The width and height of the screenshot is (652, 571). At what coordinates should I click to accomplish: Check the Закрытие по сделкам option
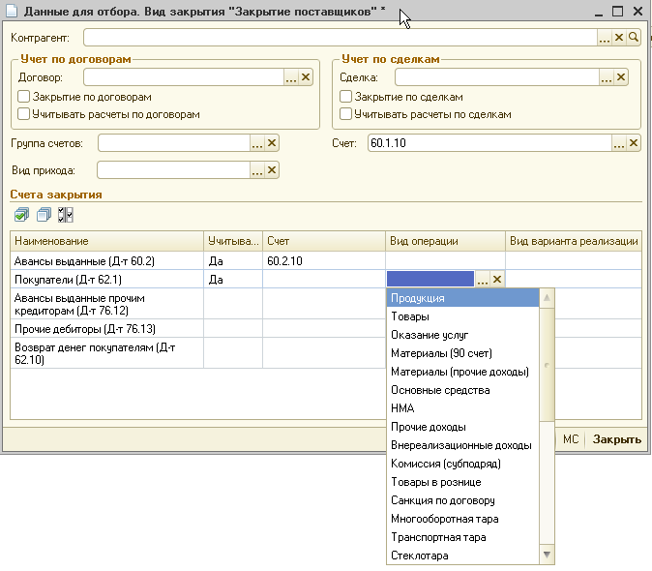pyautogui.click(x=346, y=97)
